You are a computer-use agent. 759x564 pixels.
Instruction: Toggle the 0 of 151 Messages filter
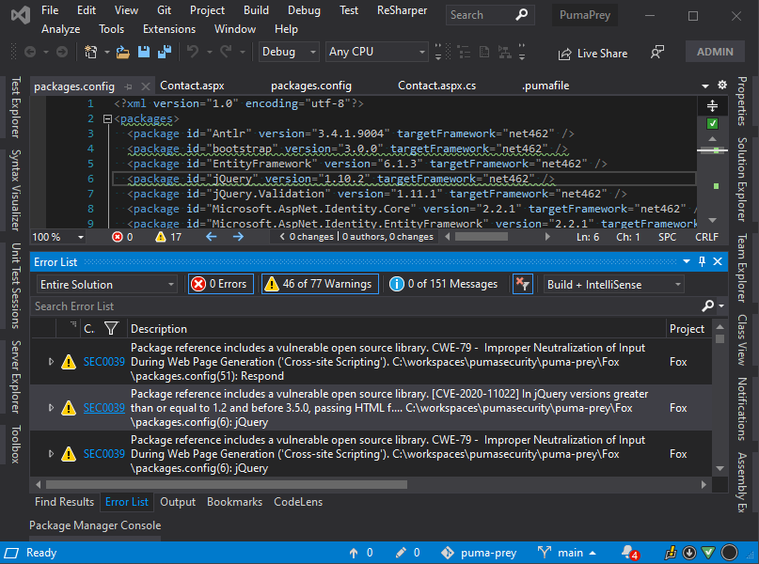pos(443,284)
